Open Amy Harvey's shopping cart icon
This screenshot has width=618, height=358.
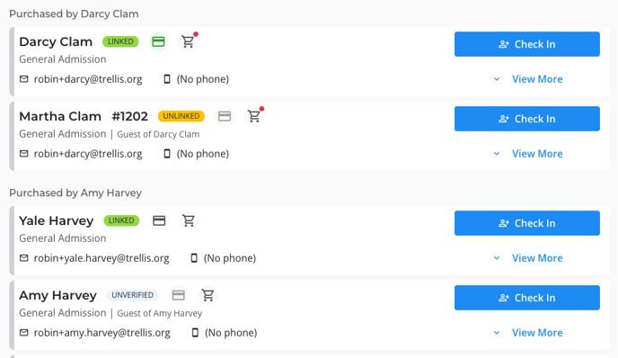click(208, 295)
